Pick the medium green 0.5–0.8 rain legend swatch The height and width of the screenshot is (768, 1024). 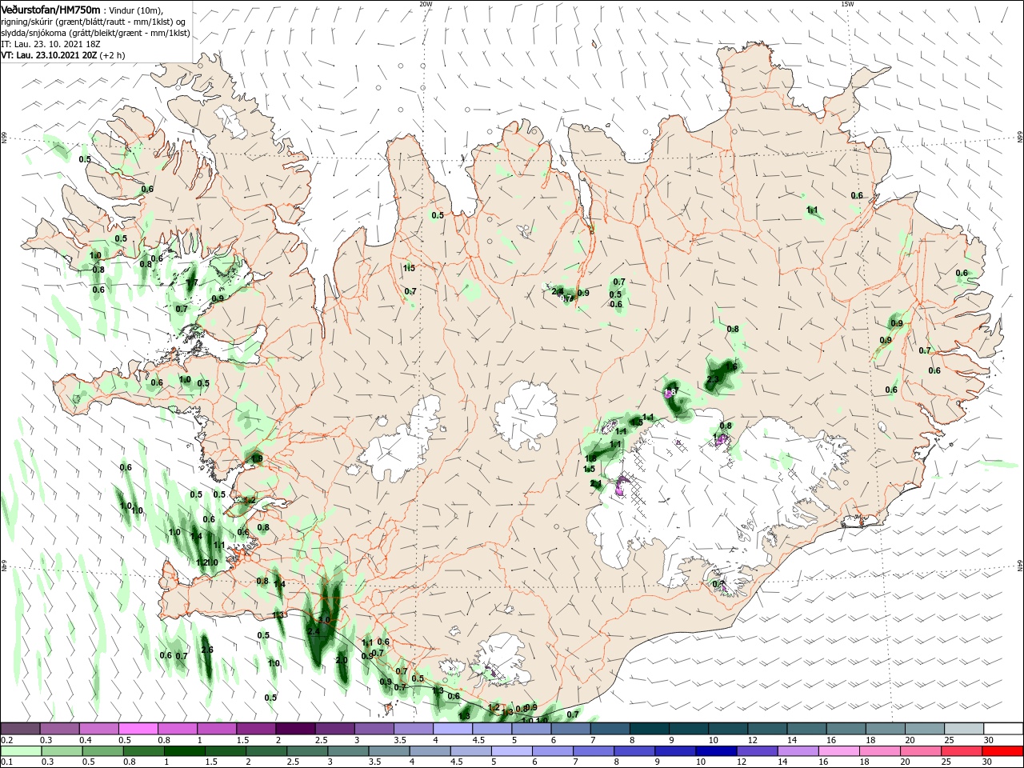tap(103, 751)
